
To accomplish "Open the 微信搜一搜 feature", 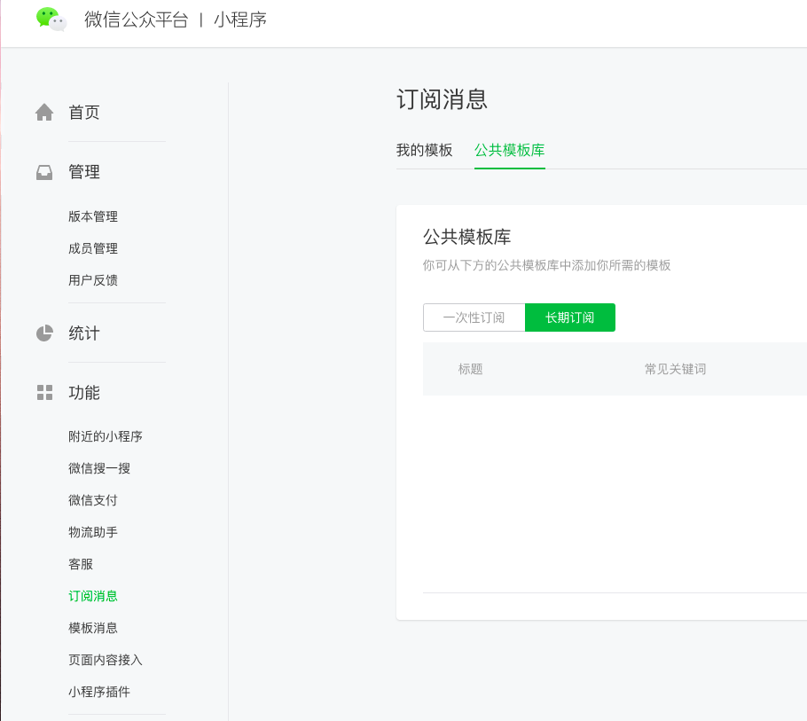I will (x=100, y=468).
